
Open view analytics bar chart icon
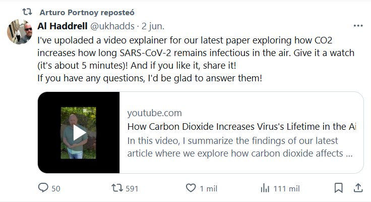point(264,188)
